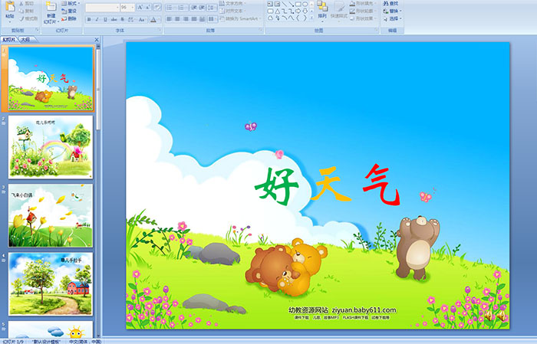Click Delete slide button
537x344 pixels.
[69, 18]
